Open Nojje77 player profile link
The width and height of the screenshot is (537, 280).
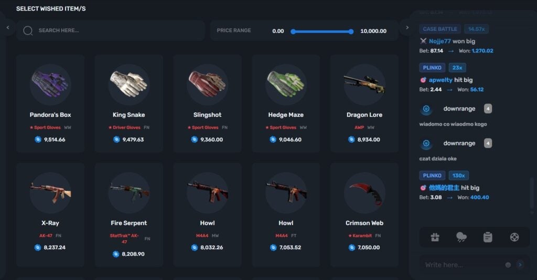439,41
